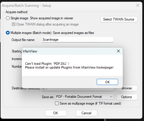Click the ScanImage output file name field
The height and width of the screenshot is (121, 144).
point(78,40)
